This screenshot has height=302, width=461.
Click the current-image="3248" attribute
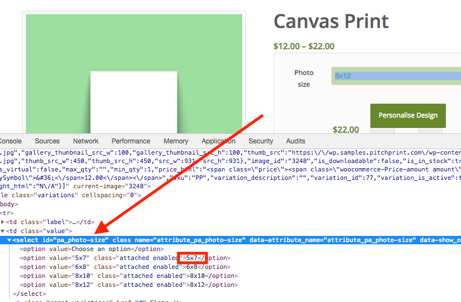coord(110,187)
